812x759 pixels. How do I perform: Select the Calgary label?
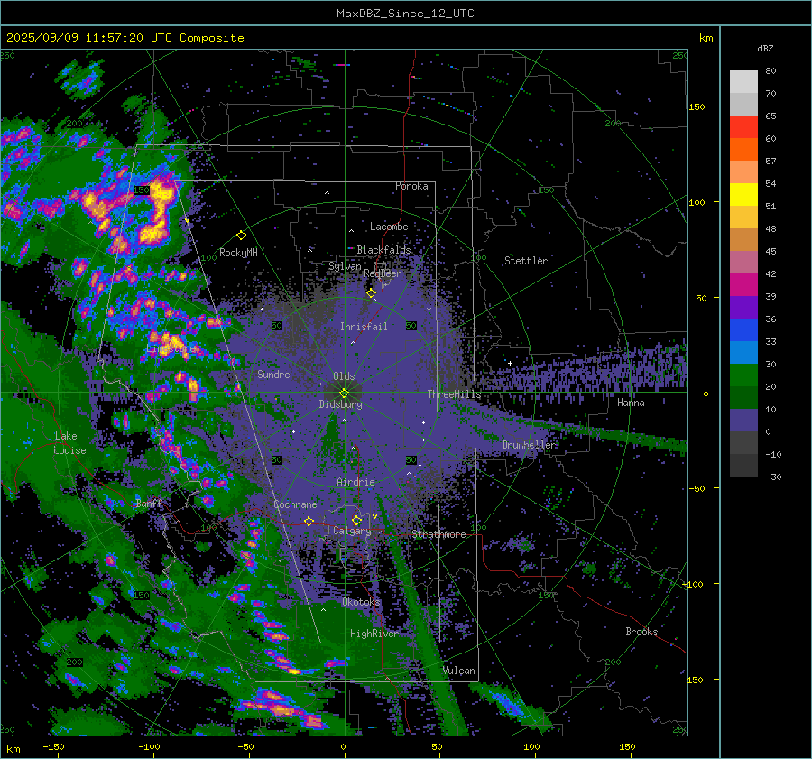[x=352, y=531]
